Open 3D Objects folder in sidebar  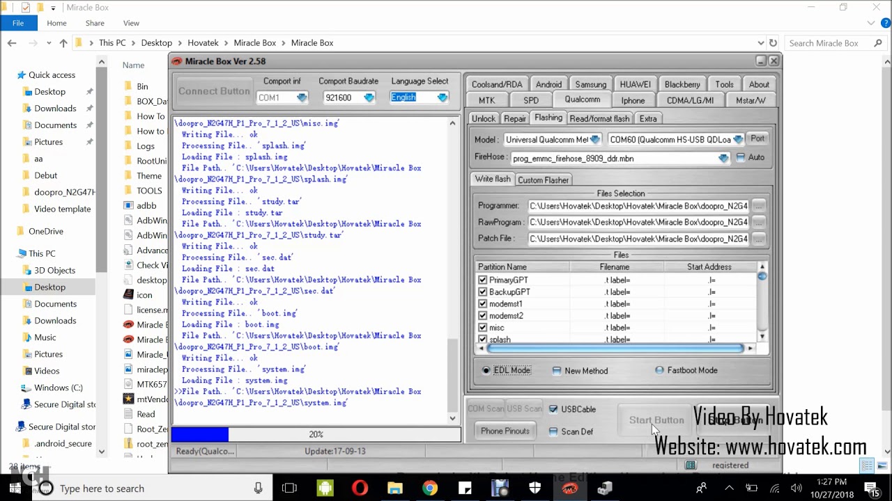(x=55, y=270)
